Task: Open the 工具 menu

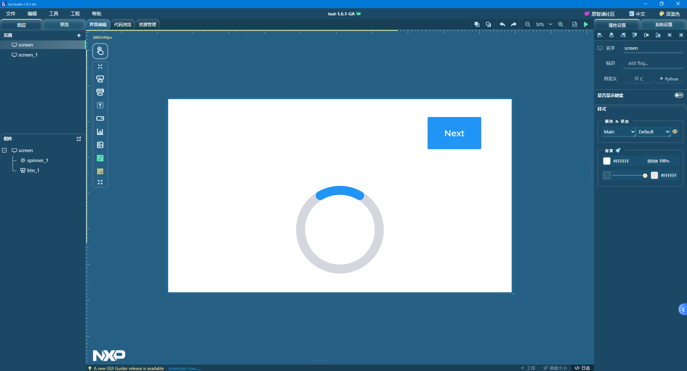Action: point(54,14)
